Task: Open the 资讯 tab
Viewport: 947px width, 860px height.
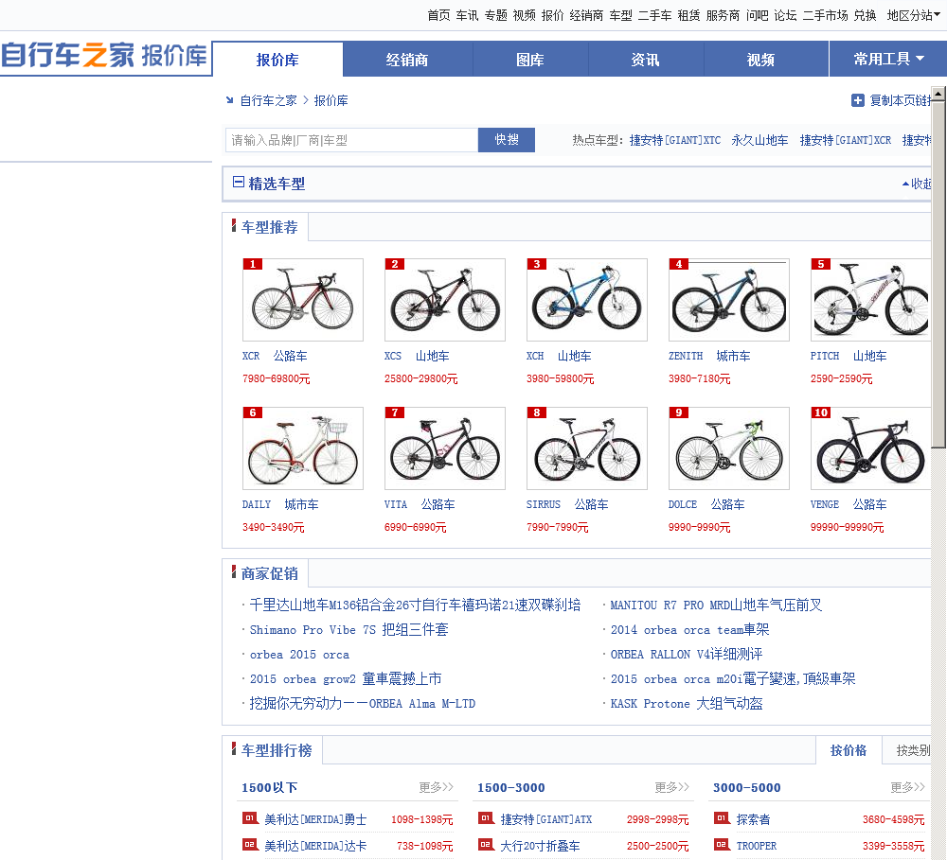Action: click(646, 60)
